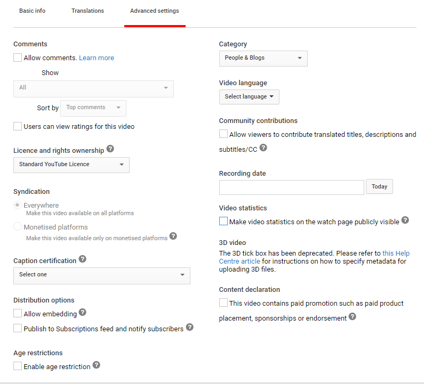
Task: Open help for Publish to Subscriptions feed
Action: pos(190,327)
